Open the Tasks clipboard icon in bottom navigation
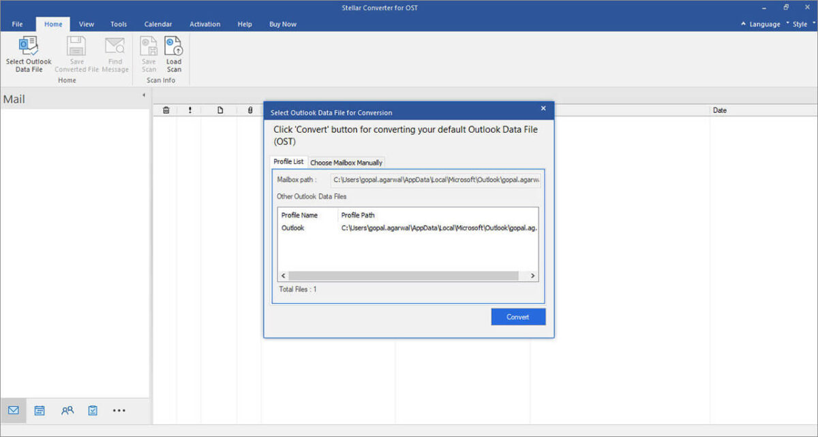818x437 pixels. click(x=93, y=410)
